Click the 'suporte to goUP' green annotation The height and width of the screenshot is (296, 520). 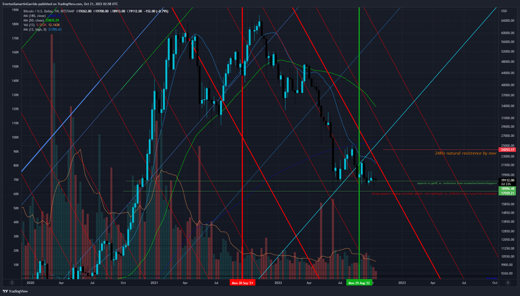[x=457, y=183]
